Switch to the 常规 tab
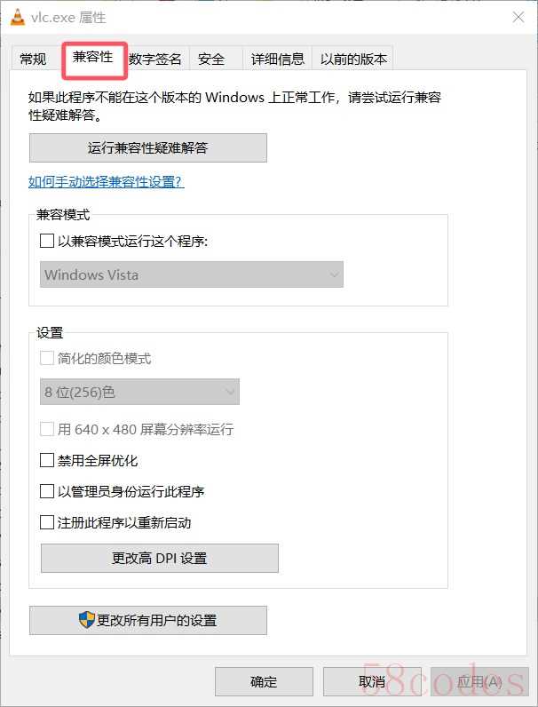 tap(33, 60)
